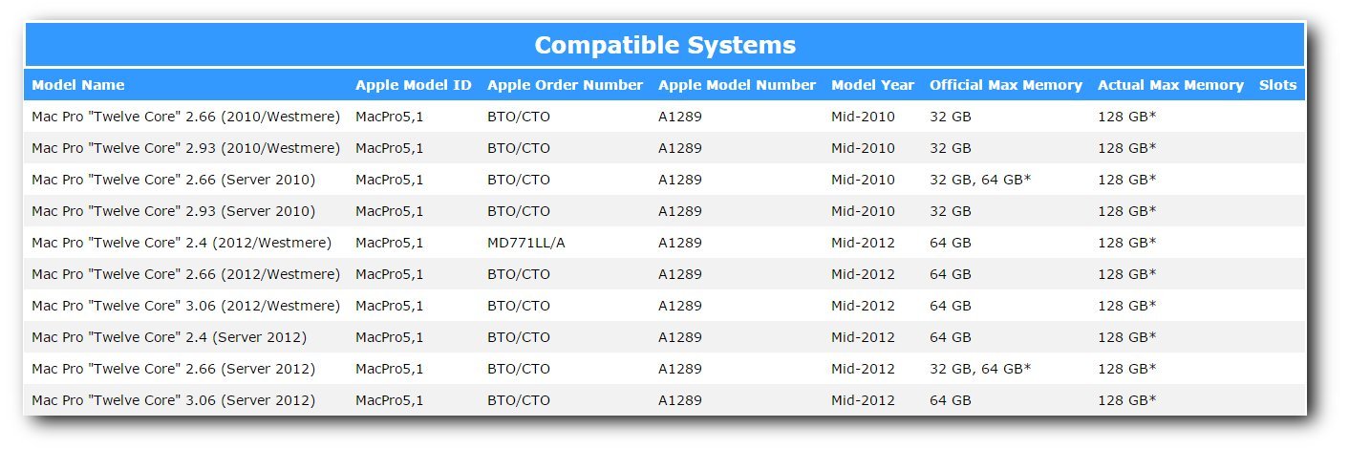Sort table by Model Year header
Viewport: 1349px width, 449px height.
point(872,85)
